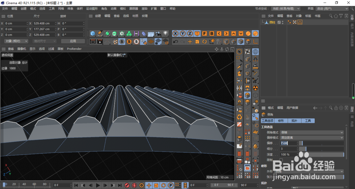
Task: Select the Scale tool icon
Action: click(x=197, y=41)
